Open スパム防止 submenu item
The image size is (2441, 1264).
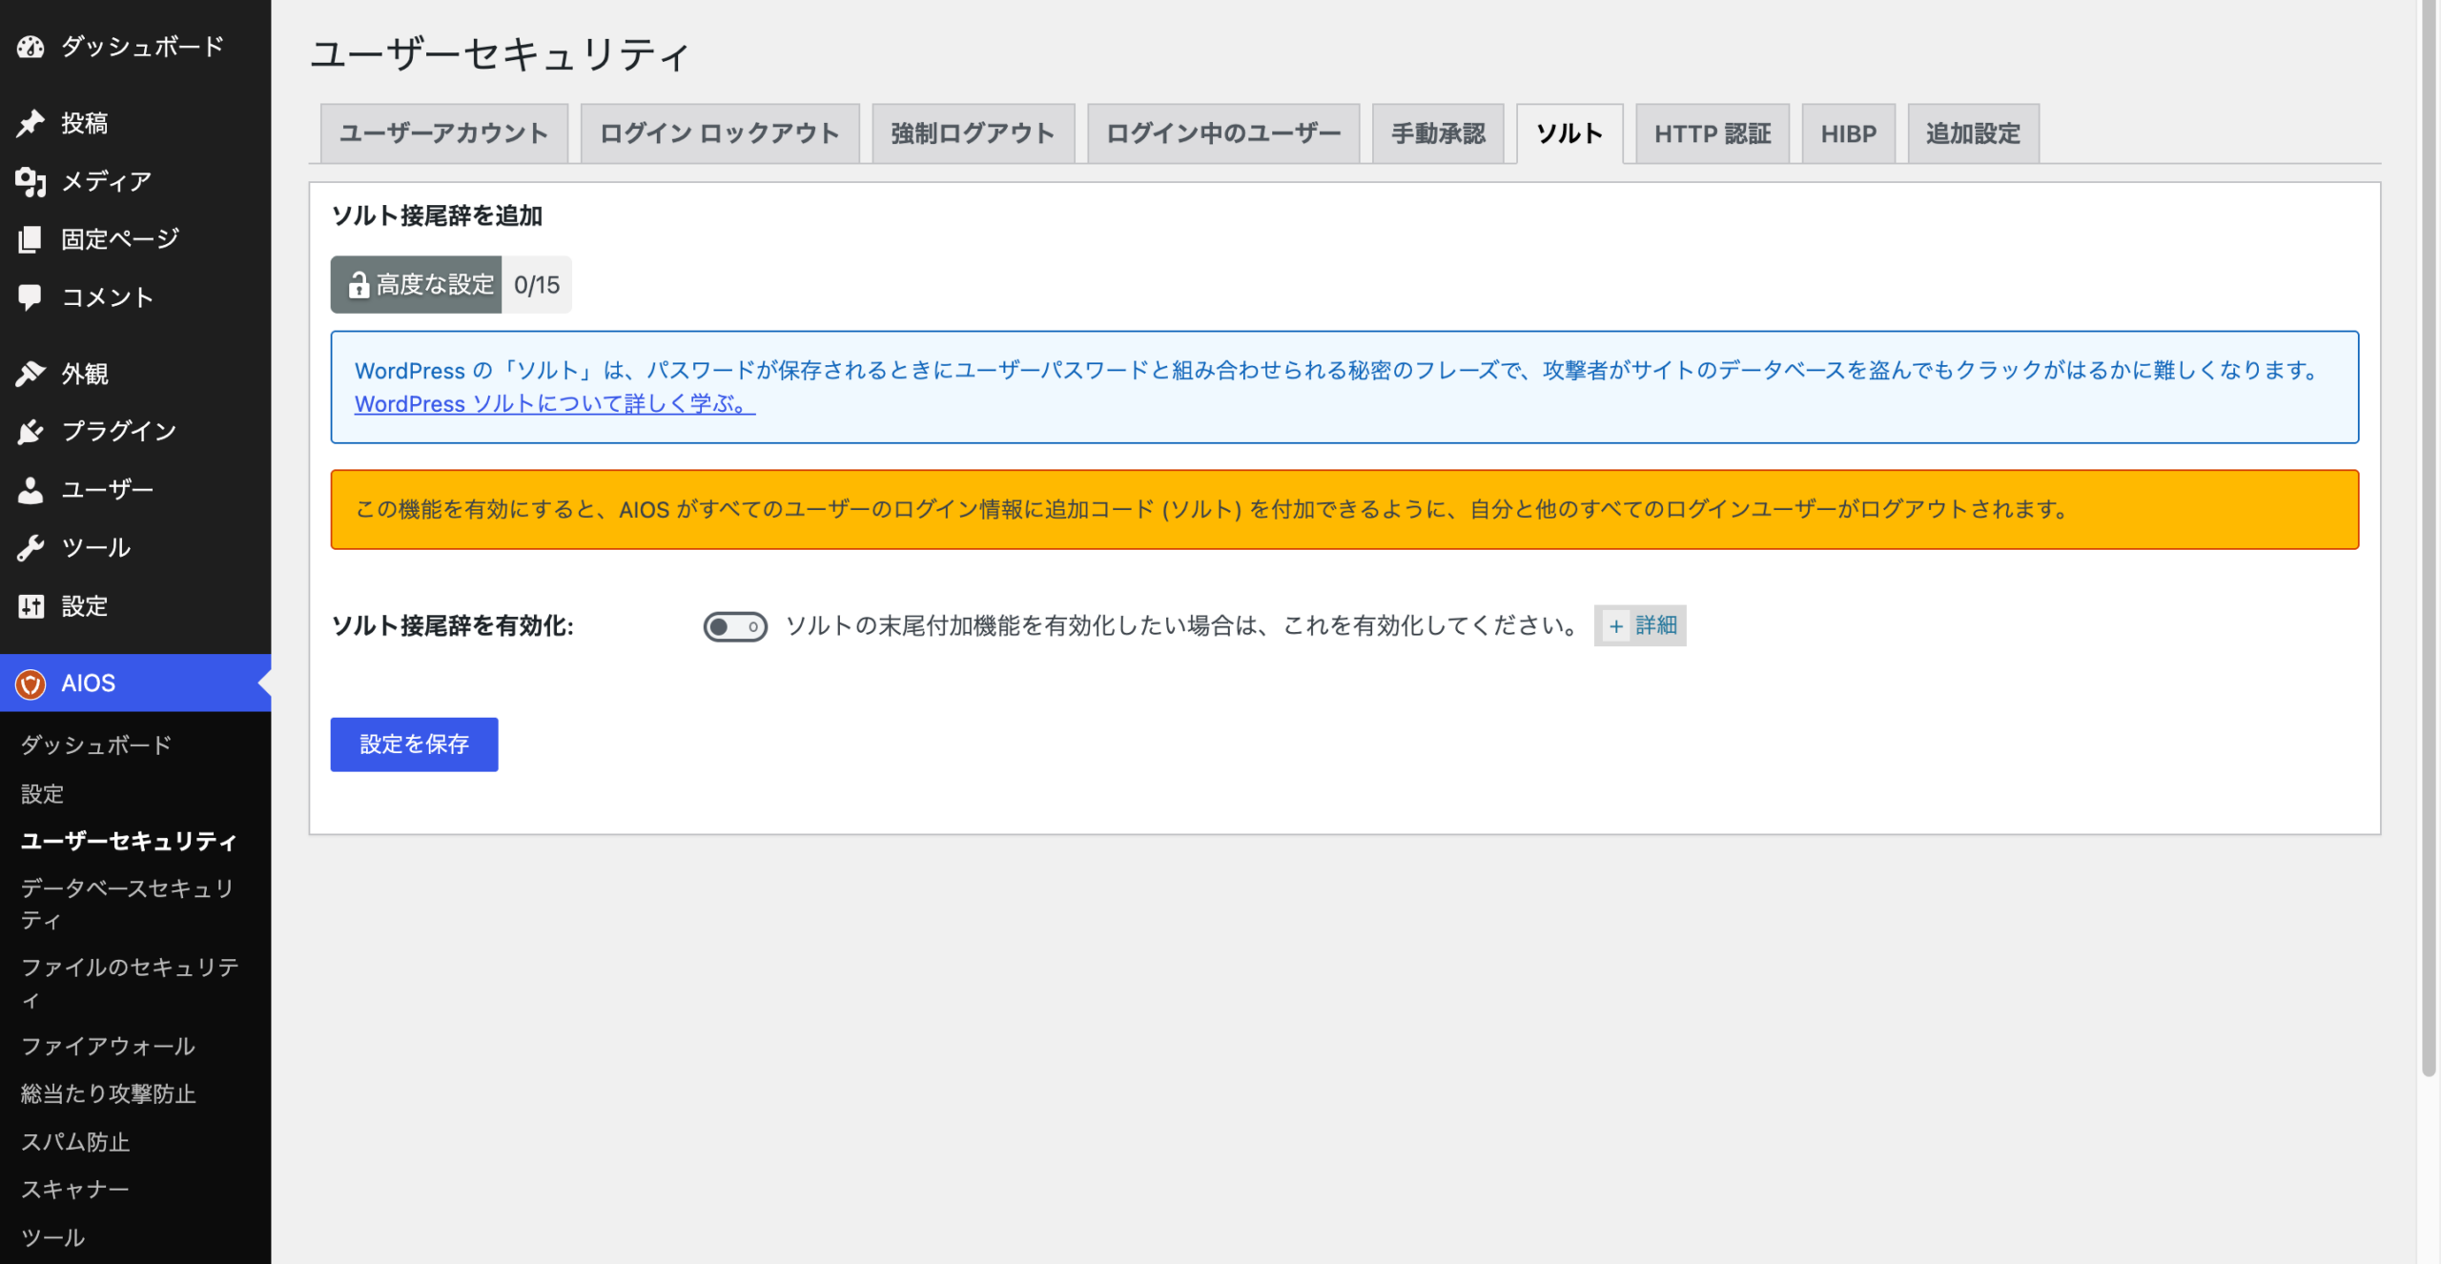(x=75, y=1141)
